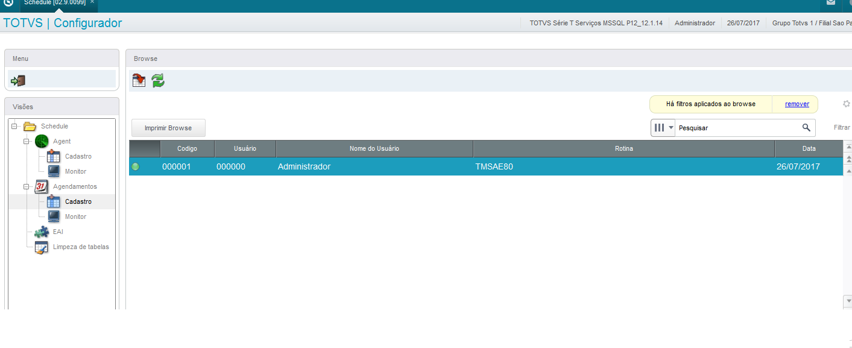Click into the Pesquisar search field
Screen dimensions: 852x348
click(x=737, y=128)
